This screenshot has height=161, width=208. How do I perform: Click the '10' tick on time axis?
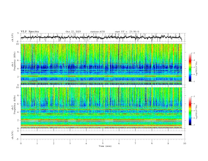(x=185, y=143)
